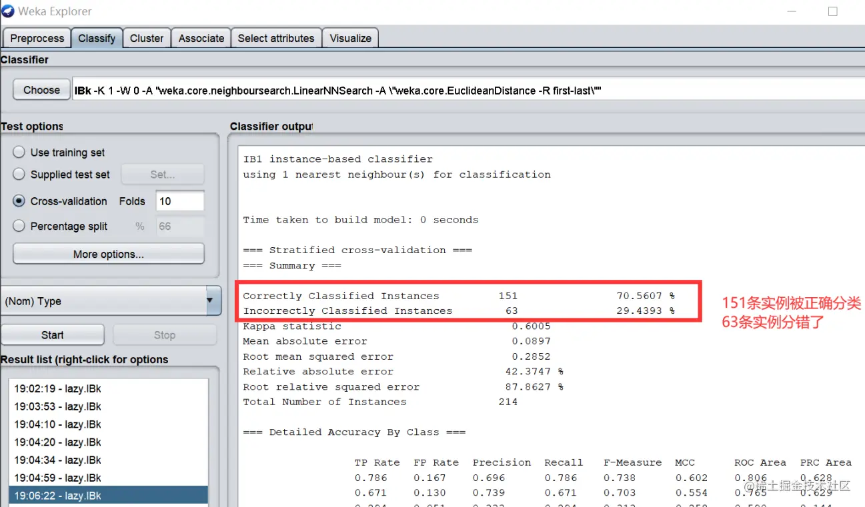
Task: Select result 19:02:19 - lazy.IBk
Action: point(108,388)
